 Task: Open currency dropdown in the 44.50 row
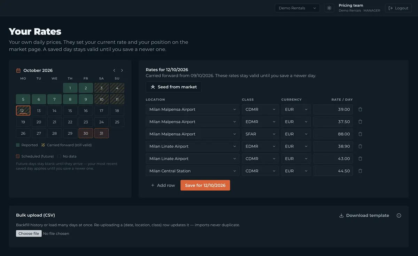(x=296, y=171)
